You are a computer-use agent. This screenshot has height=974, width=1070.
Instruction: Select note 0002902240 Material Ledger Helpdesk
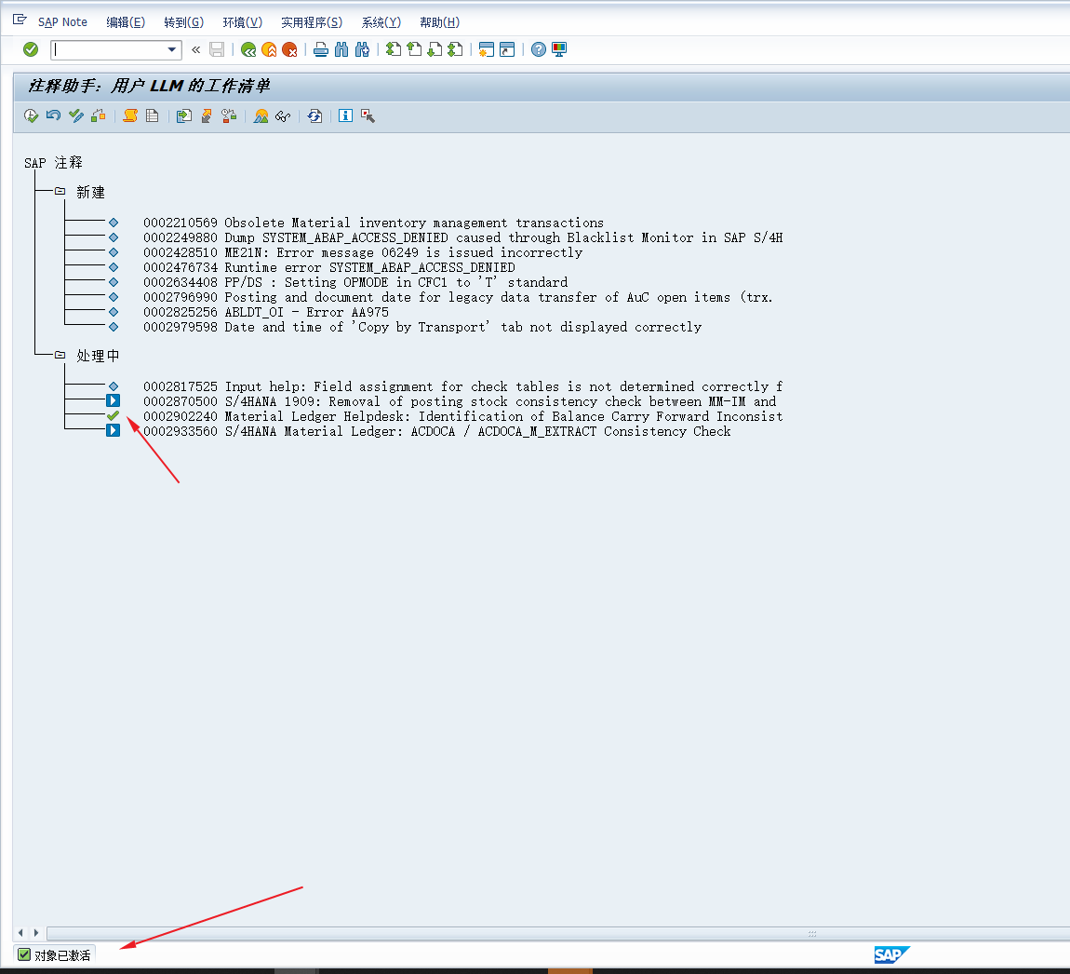(x=462, y=417)
